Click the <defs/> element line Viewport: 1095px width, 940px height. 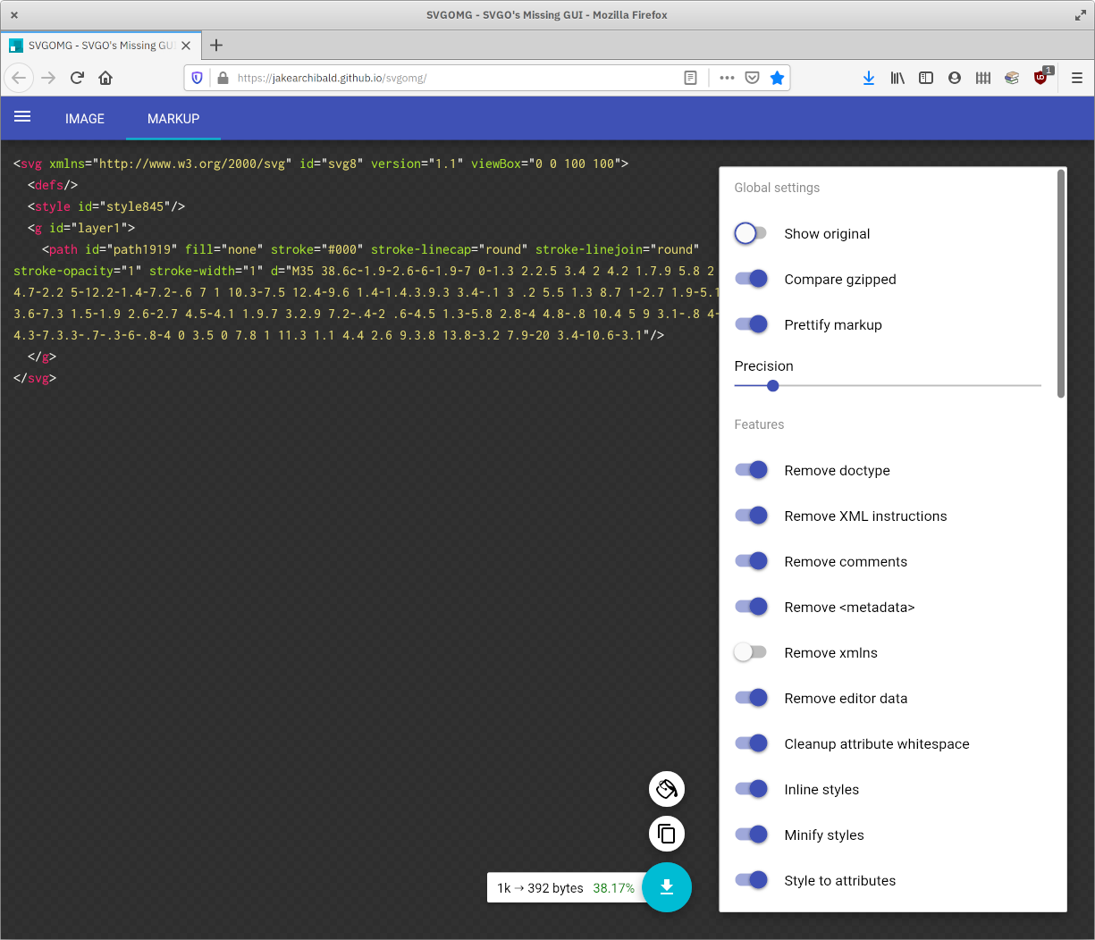click(x=53, y=185)
